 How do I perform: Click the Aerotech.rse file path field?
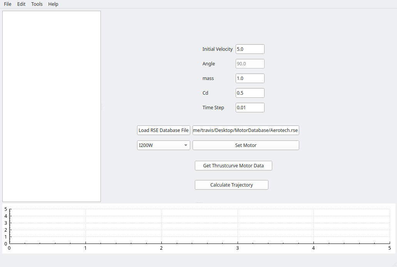tap(246, 130)
